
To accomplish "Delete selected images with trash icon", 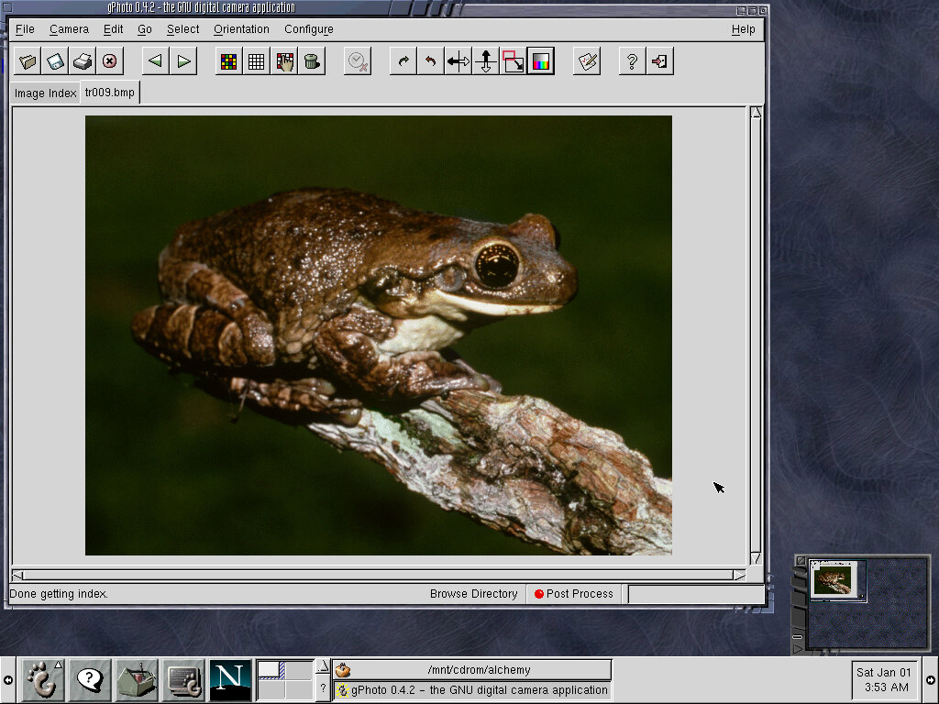I will coord(313,61).
